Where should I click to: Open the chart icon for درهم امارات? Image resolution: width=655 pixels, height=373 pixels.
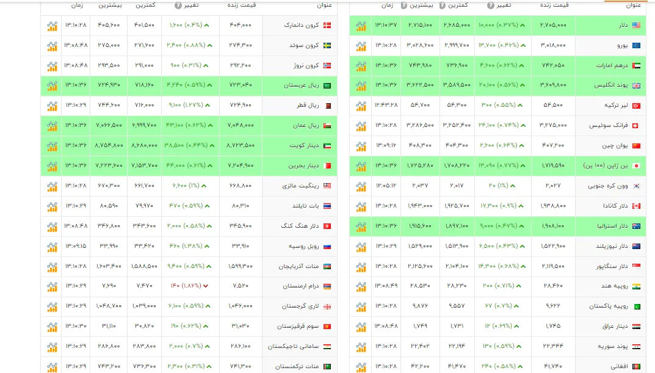[x=361, y=65]
